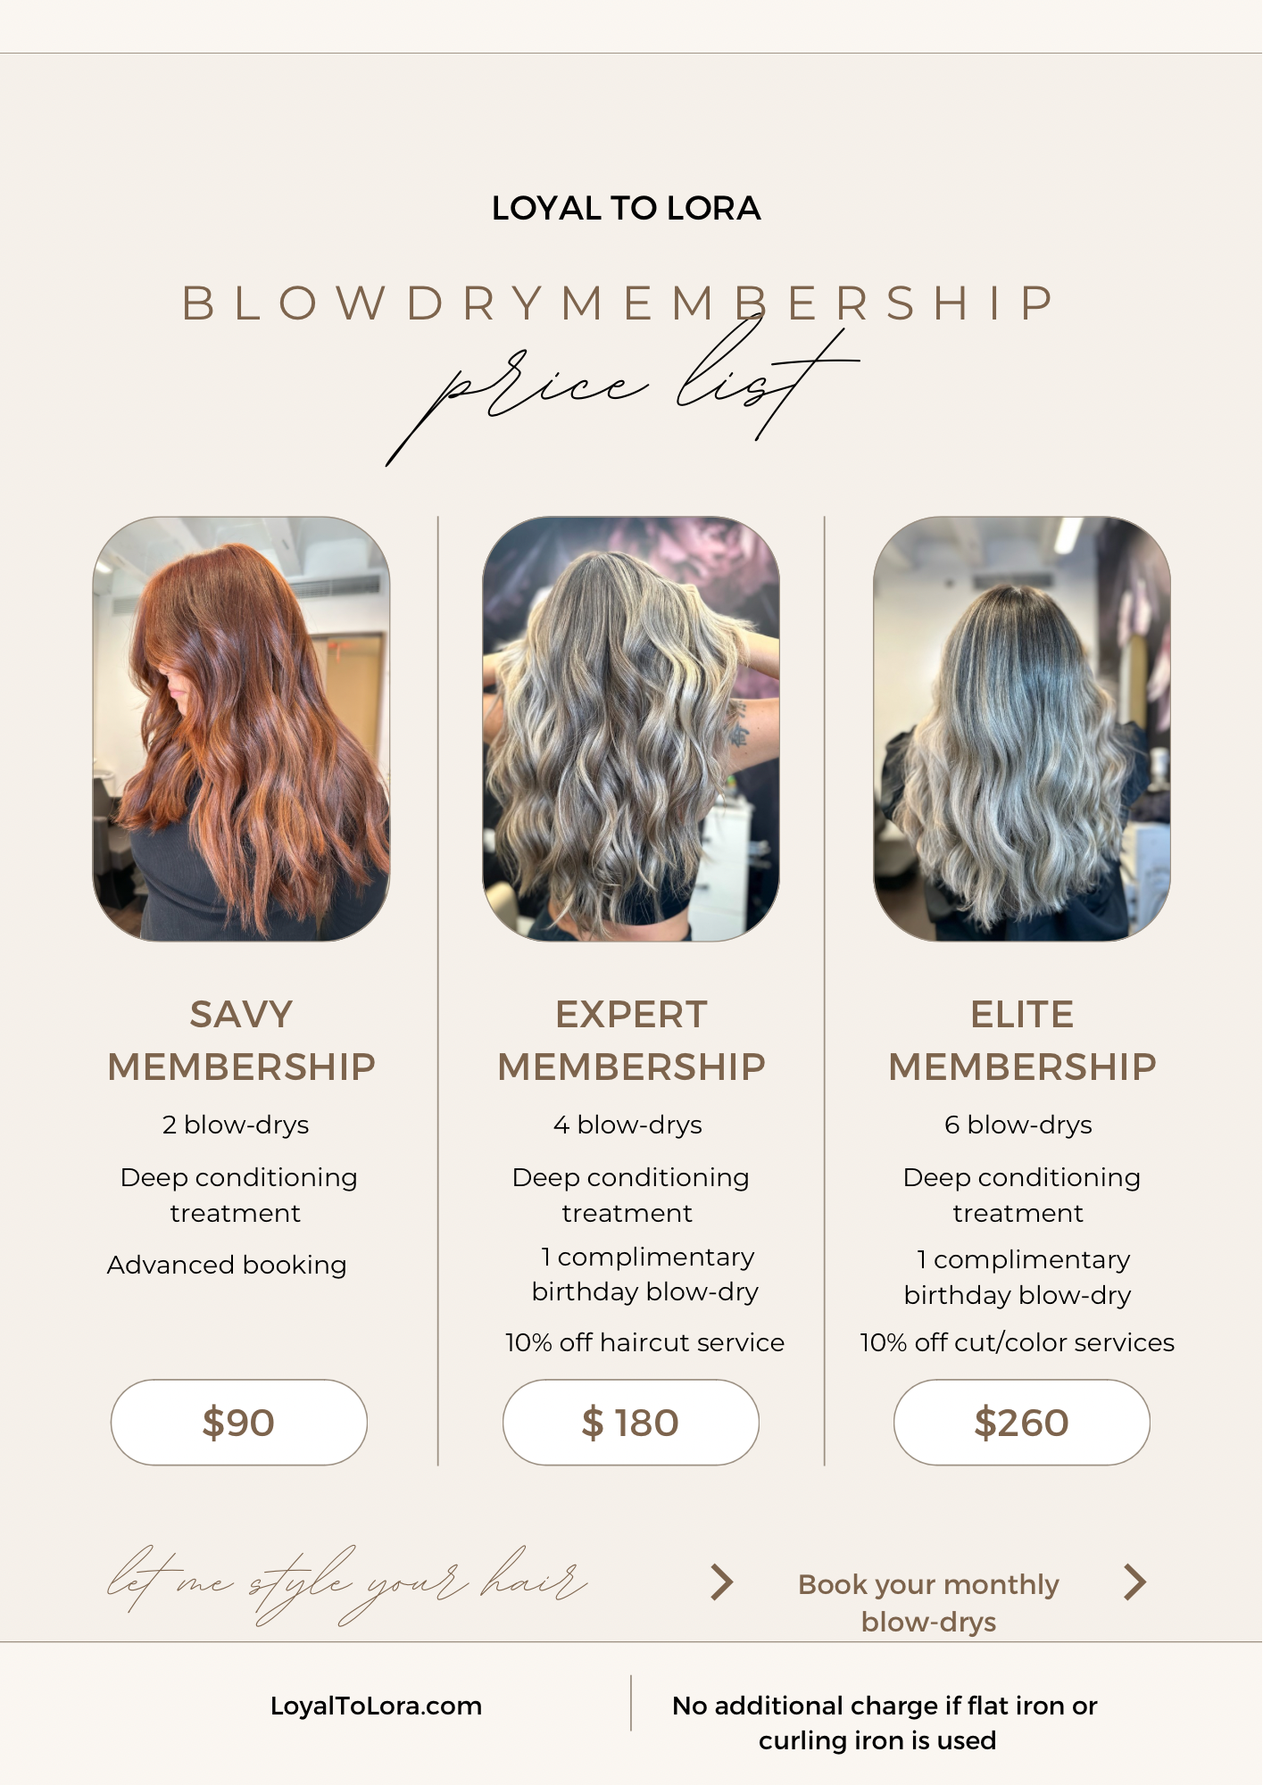Click the Advanced booking perk text
The image size is (1263, 1785).
[x=227, y=1265]
